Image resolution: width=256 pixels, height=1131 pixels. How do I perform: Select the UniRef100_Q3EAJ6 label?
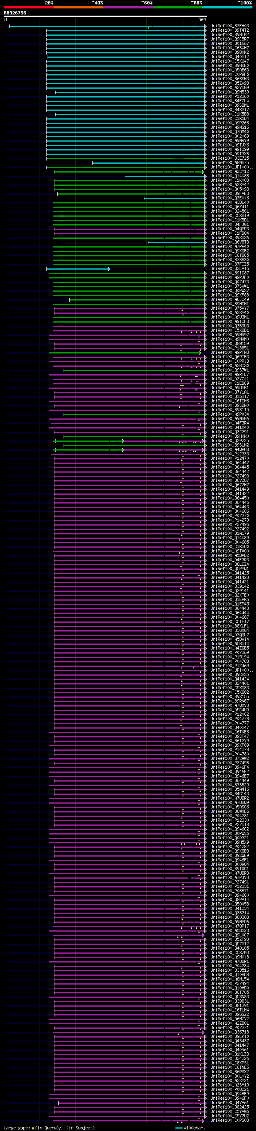click(x=230, y=198)
